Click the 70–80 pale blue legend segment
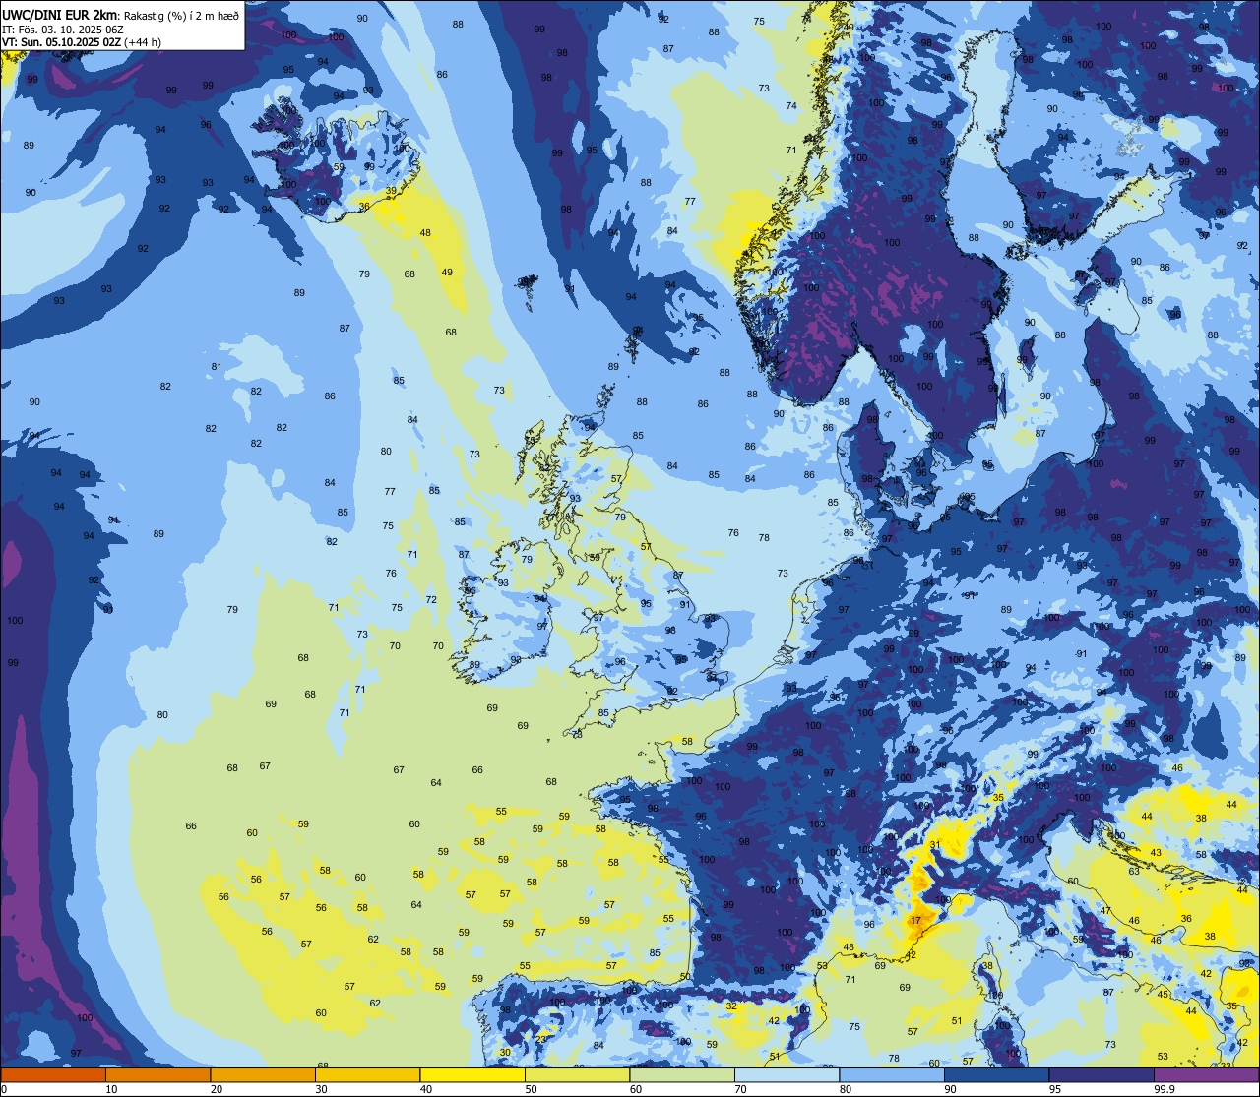The height and width of the screenshot is (1097, 1260). 787,1074
